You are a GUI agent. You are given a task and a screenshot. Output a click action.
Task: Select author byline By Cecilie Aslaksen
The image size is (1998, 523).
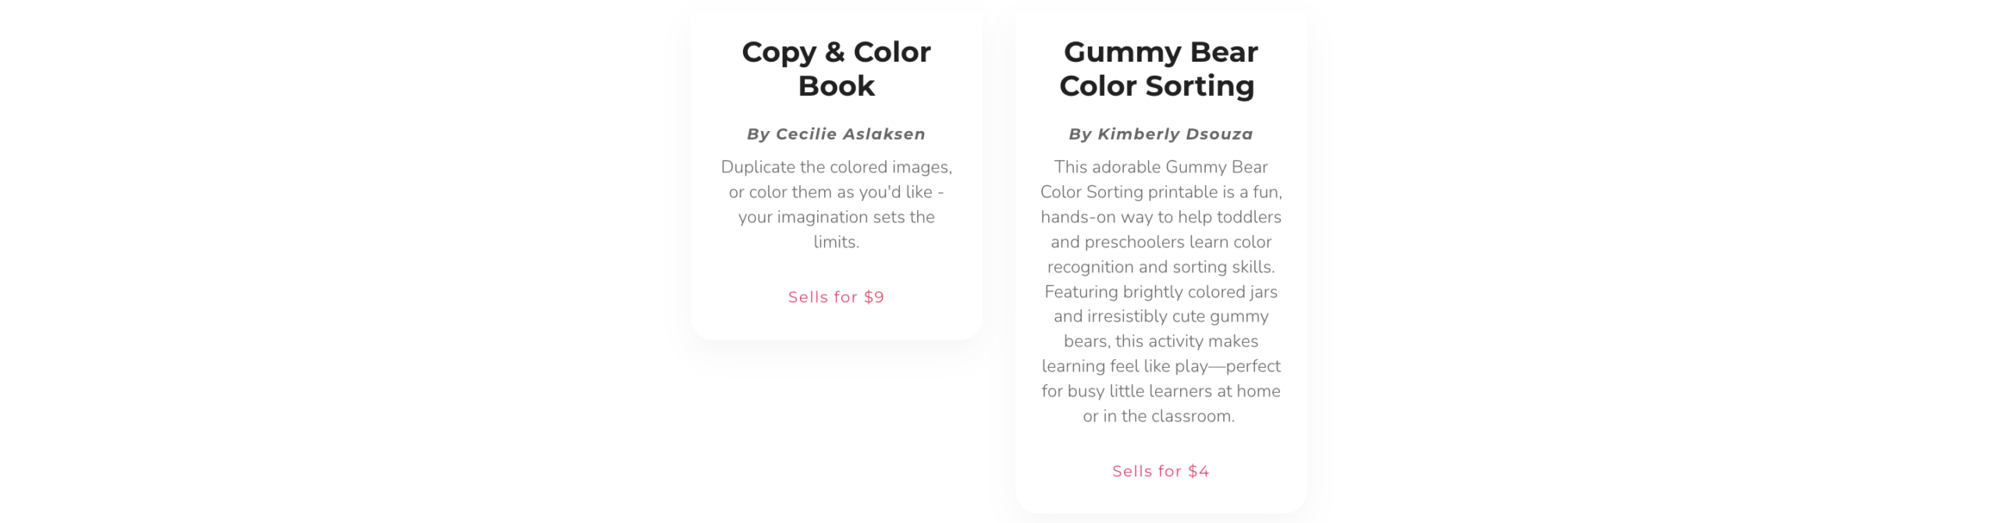pyautogui.click(x=836, y=134)
